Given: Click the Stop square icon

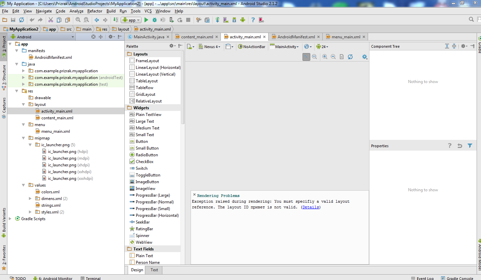Looking at the screenshot, I should click(188, 20).
